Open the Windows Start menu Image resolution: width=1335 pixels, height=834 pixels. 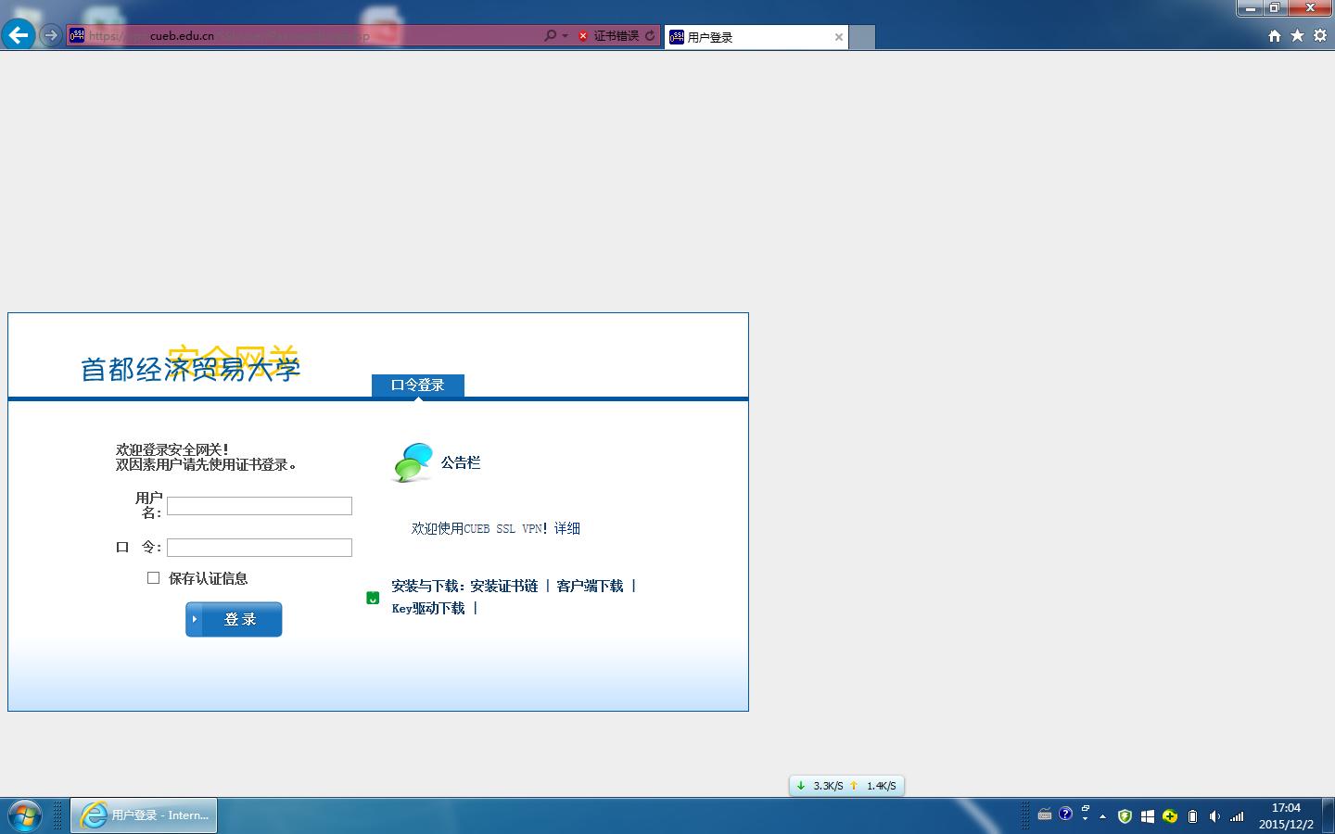[x=24, y=815]
